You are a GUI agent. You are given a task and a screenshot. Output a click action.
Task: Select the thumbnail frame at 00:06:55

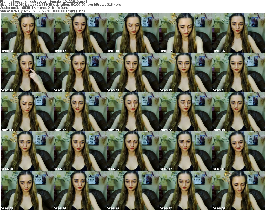133,151
